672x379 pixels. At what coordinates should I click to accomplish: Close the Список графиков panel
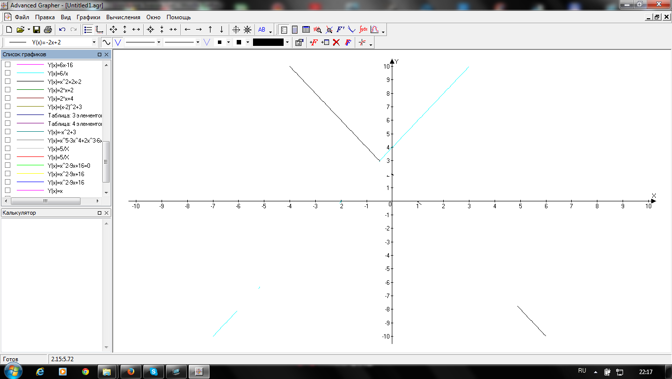[x=106, y=54]
